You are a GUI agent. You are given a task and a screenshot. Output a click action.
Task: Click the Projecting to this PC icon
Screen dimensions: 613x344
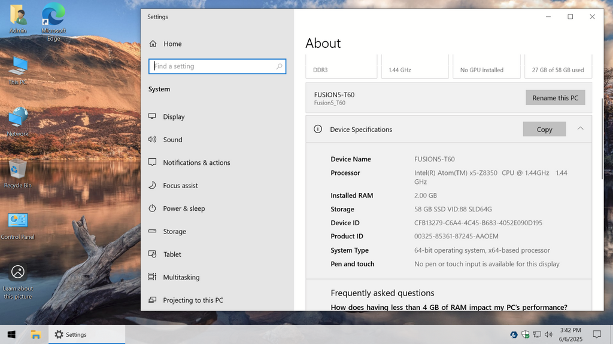[152, 300]
